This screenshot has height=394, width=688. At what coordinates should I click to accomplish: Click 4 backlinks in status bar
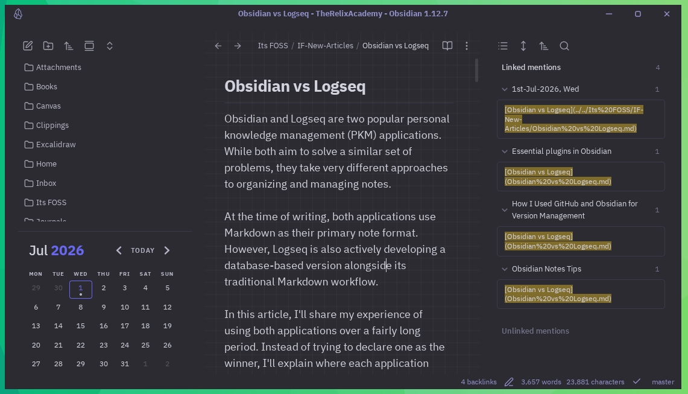(x=479, y=382)
